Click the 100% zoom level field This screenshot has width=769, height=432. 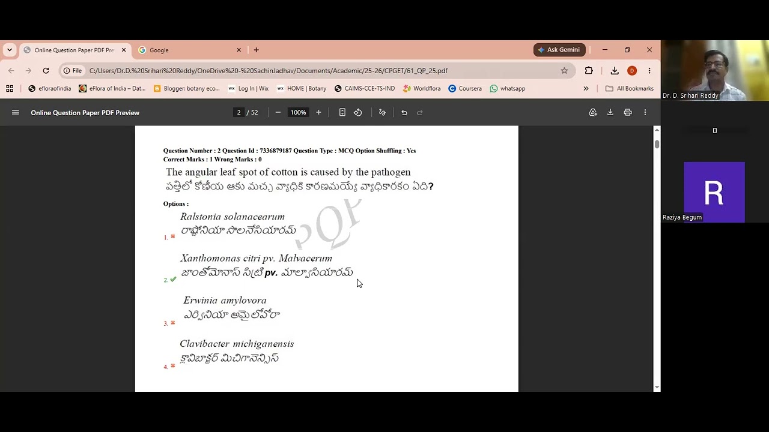pos(298,112)
